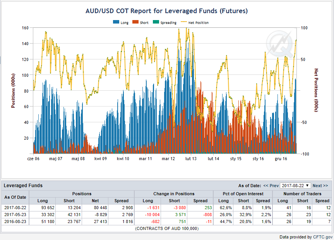This screenshot has width=334, height=240.
Task: Click the x-axis label mar 12
Action: 168,159
